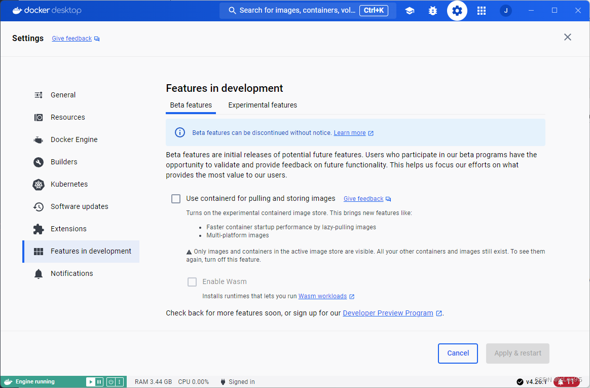590x388 pixels.
Task: Open the Developer Preview Program link
Action: tap(388, 313)
